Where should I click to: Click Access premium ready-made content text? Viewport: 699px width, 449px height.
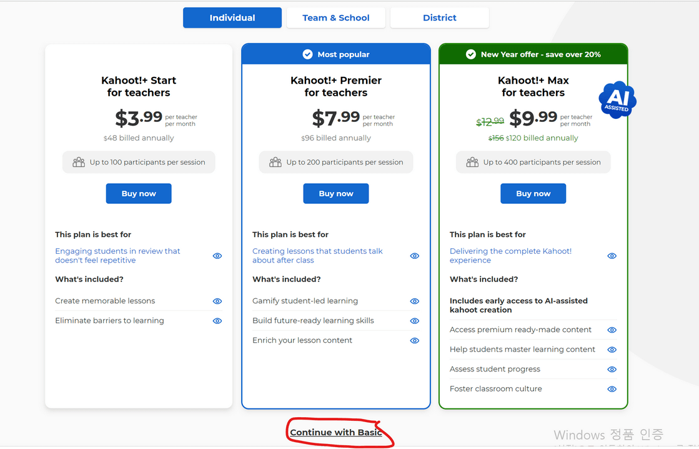pos(520,330)
